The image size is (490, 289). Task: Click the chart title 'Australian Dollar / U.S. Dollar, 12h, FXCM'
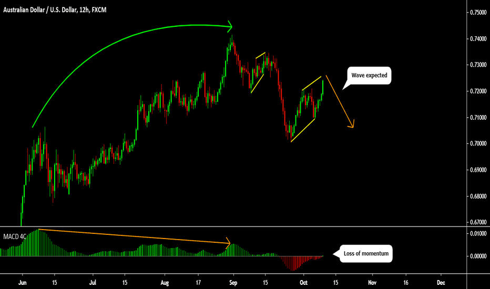coord(55,10)
